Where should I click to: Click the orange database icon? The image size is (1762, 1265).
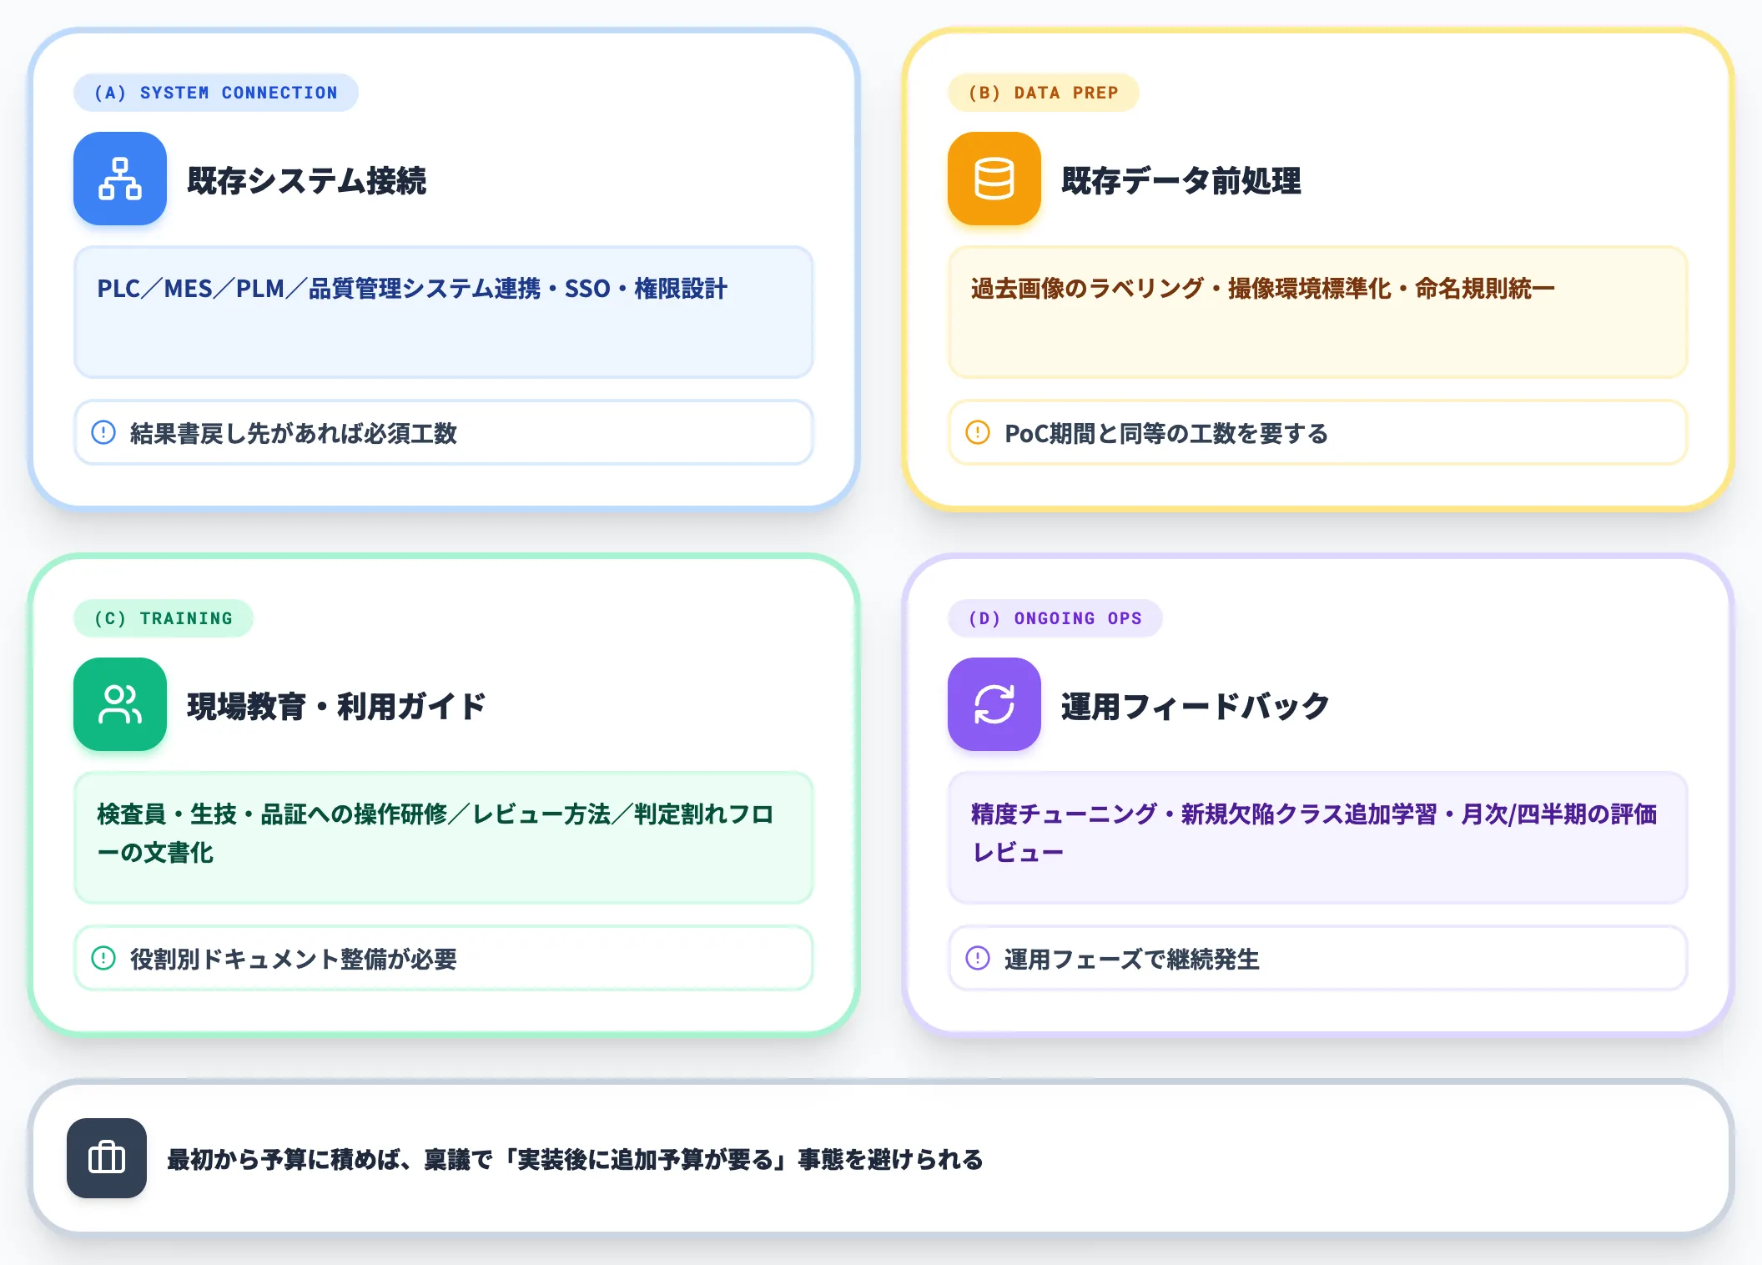994,179
